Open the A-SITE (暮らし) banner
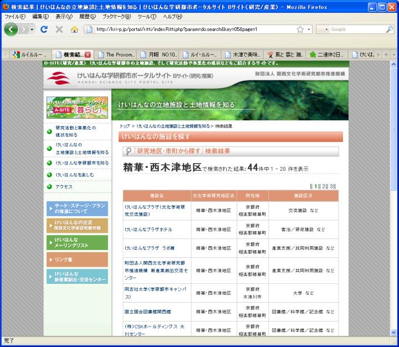The width and height of the screenshot is (399, 347). pos(77,108)
